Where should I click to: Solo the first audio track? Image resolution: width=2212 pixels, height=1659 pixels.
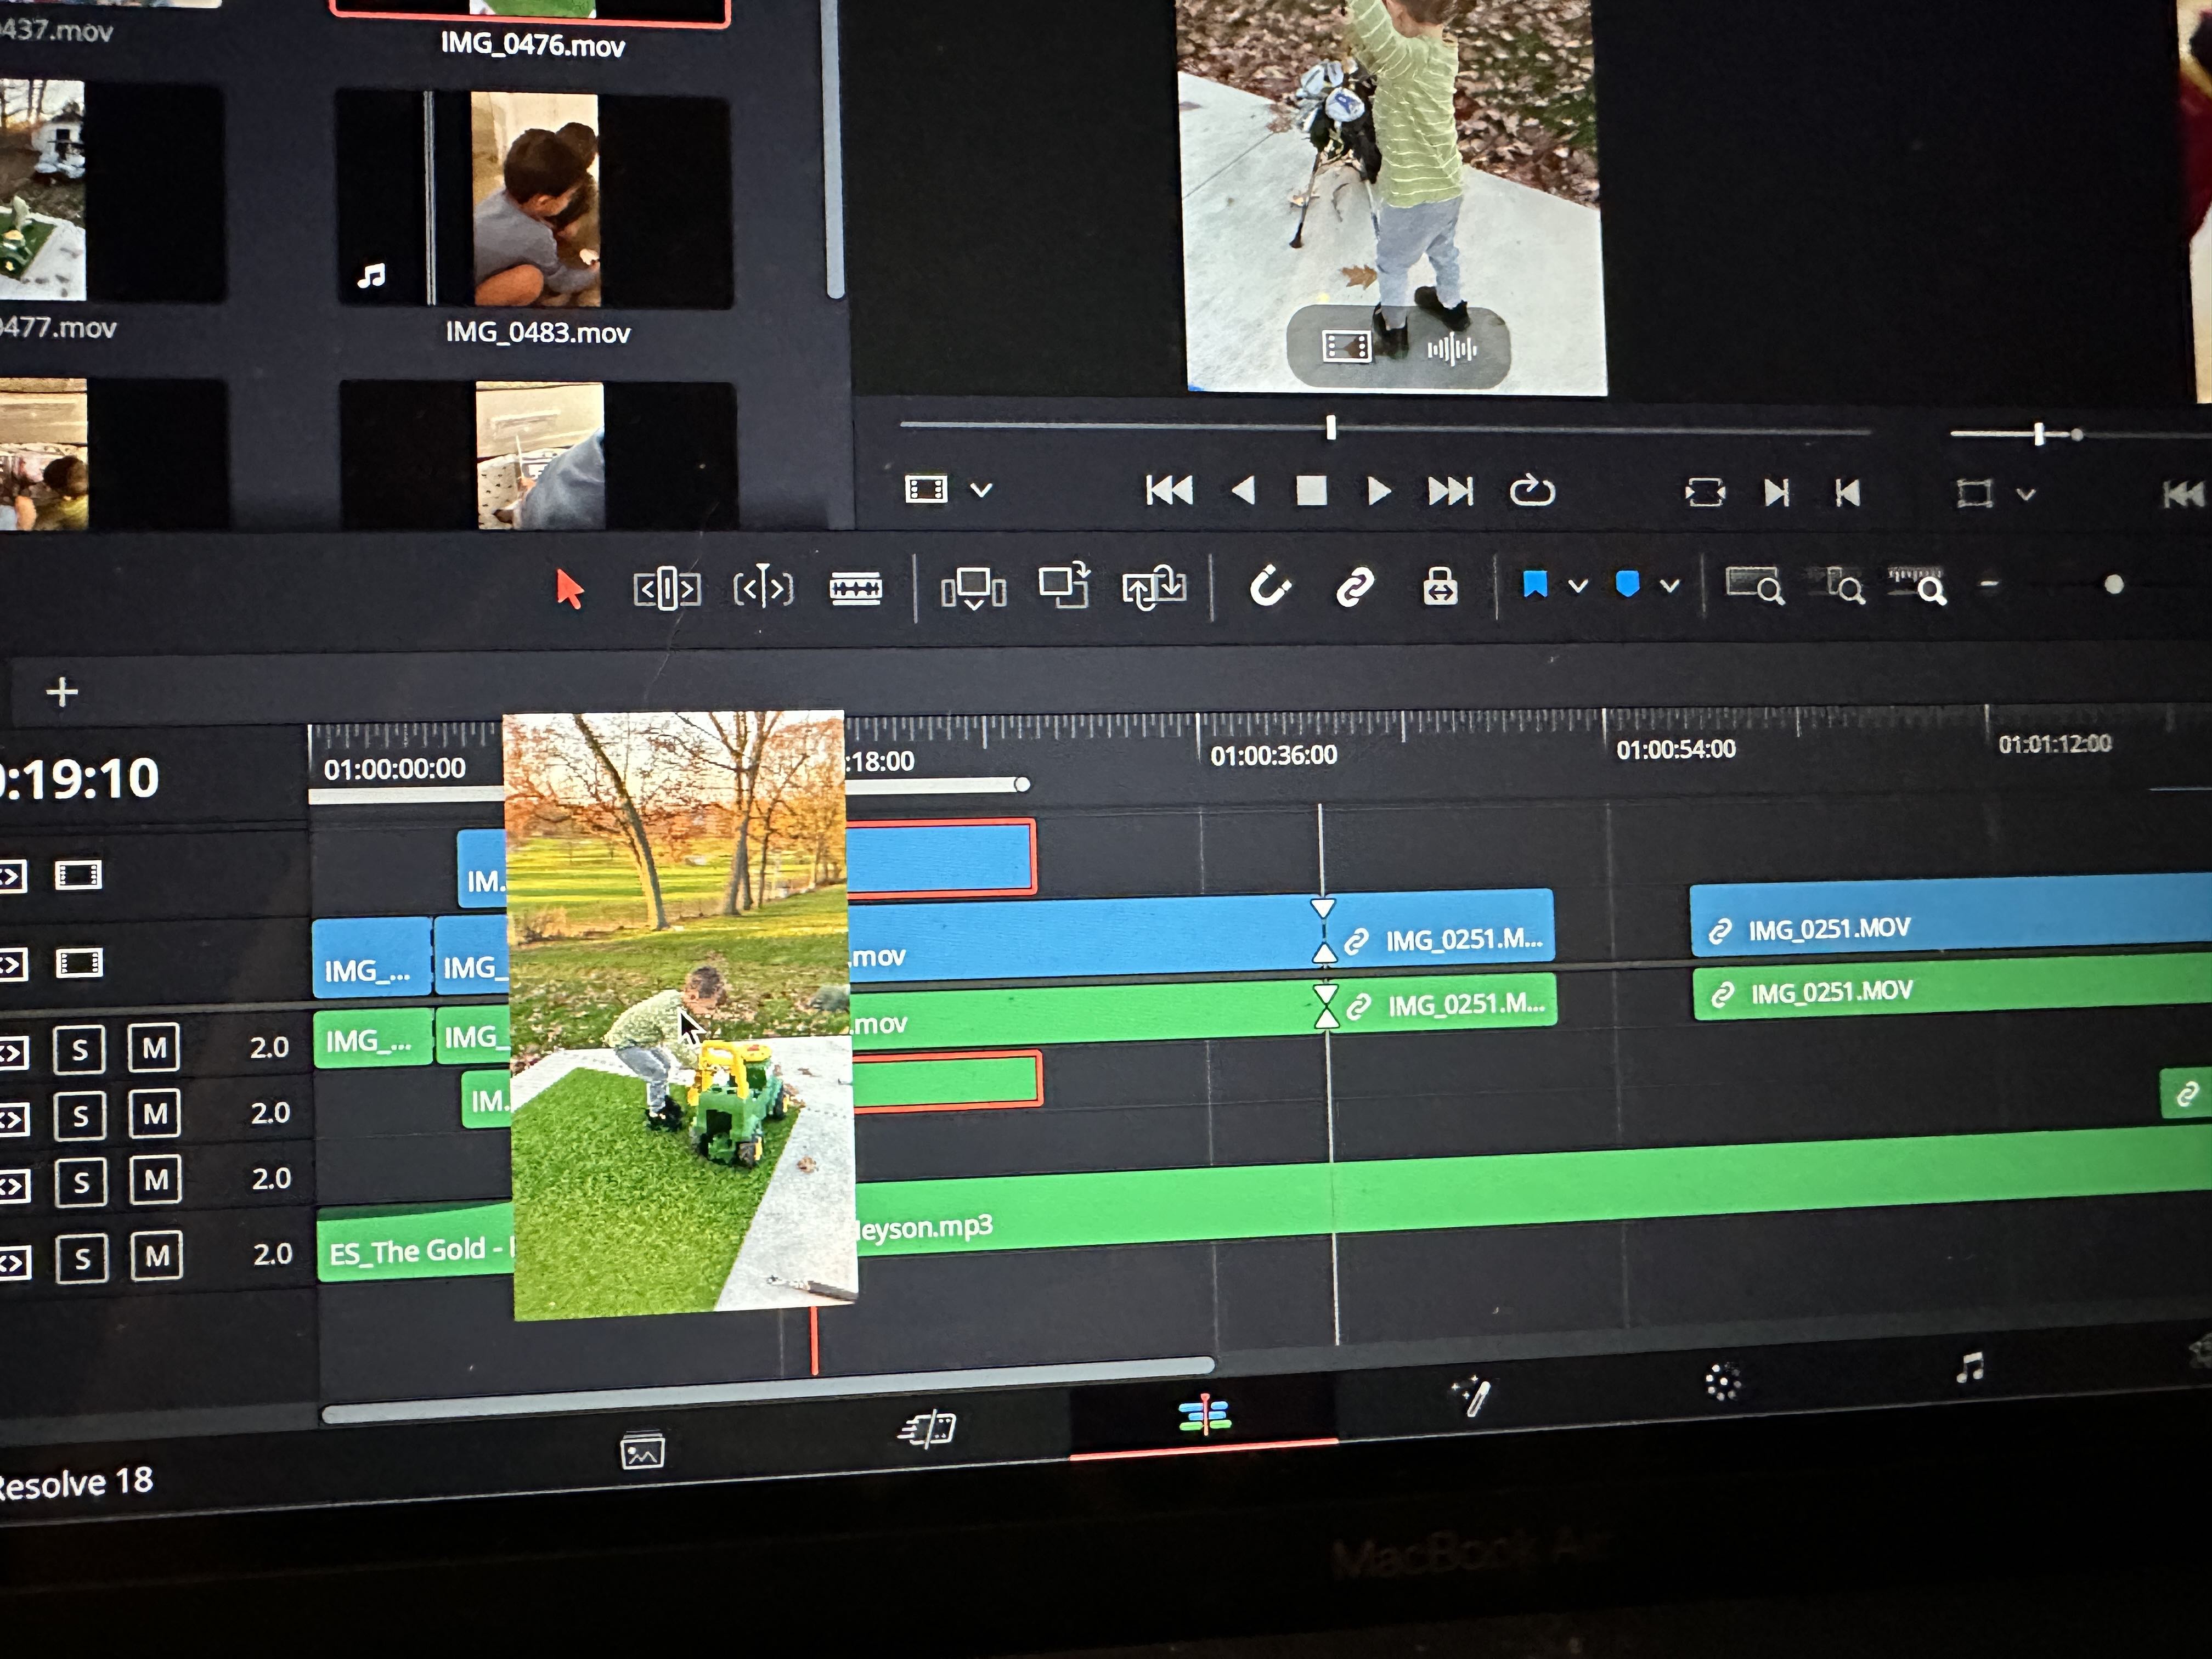[79, 1050]
